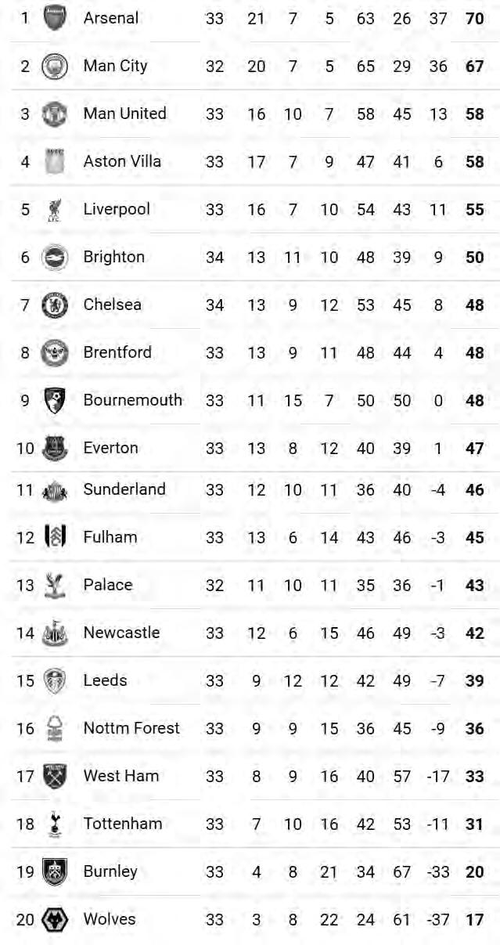Screen dimensions: 500x945
Task: Select the Sunderland team name
Action: point(124,489)
